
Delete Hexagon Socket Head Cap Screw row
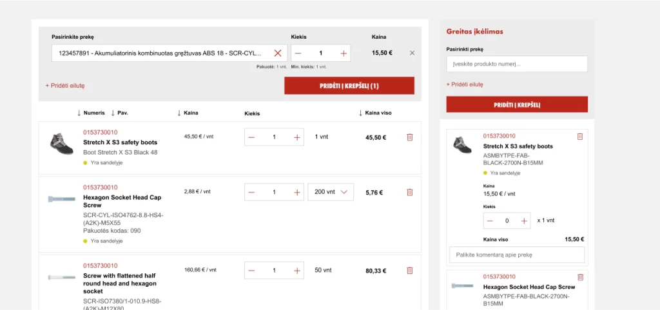(x=409, y=192)
